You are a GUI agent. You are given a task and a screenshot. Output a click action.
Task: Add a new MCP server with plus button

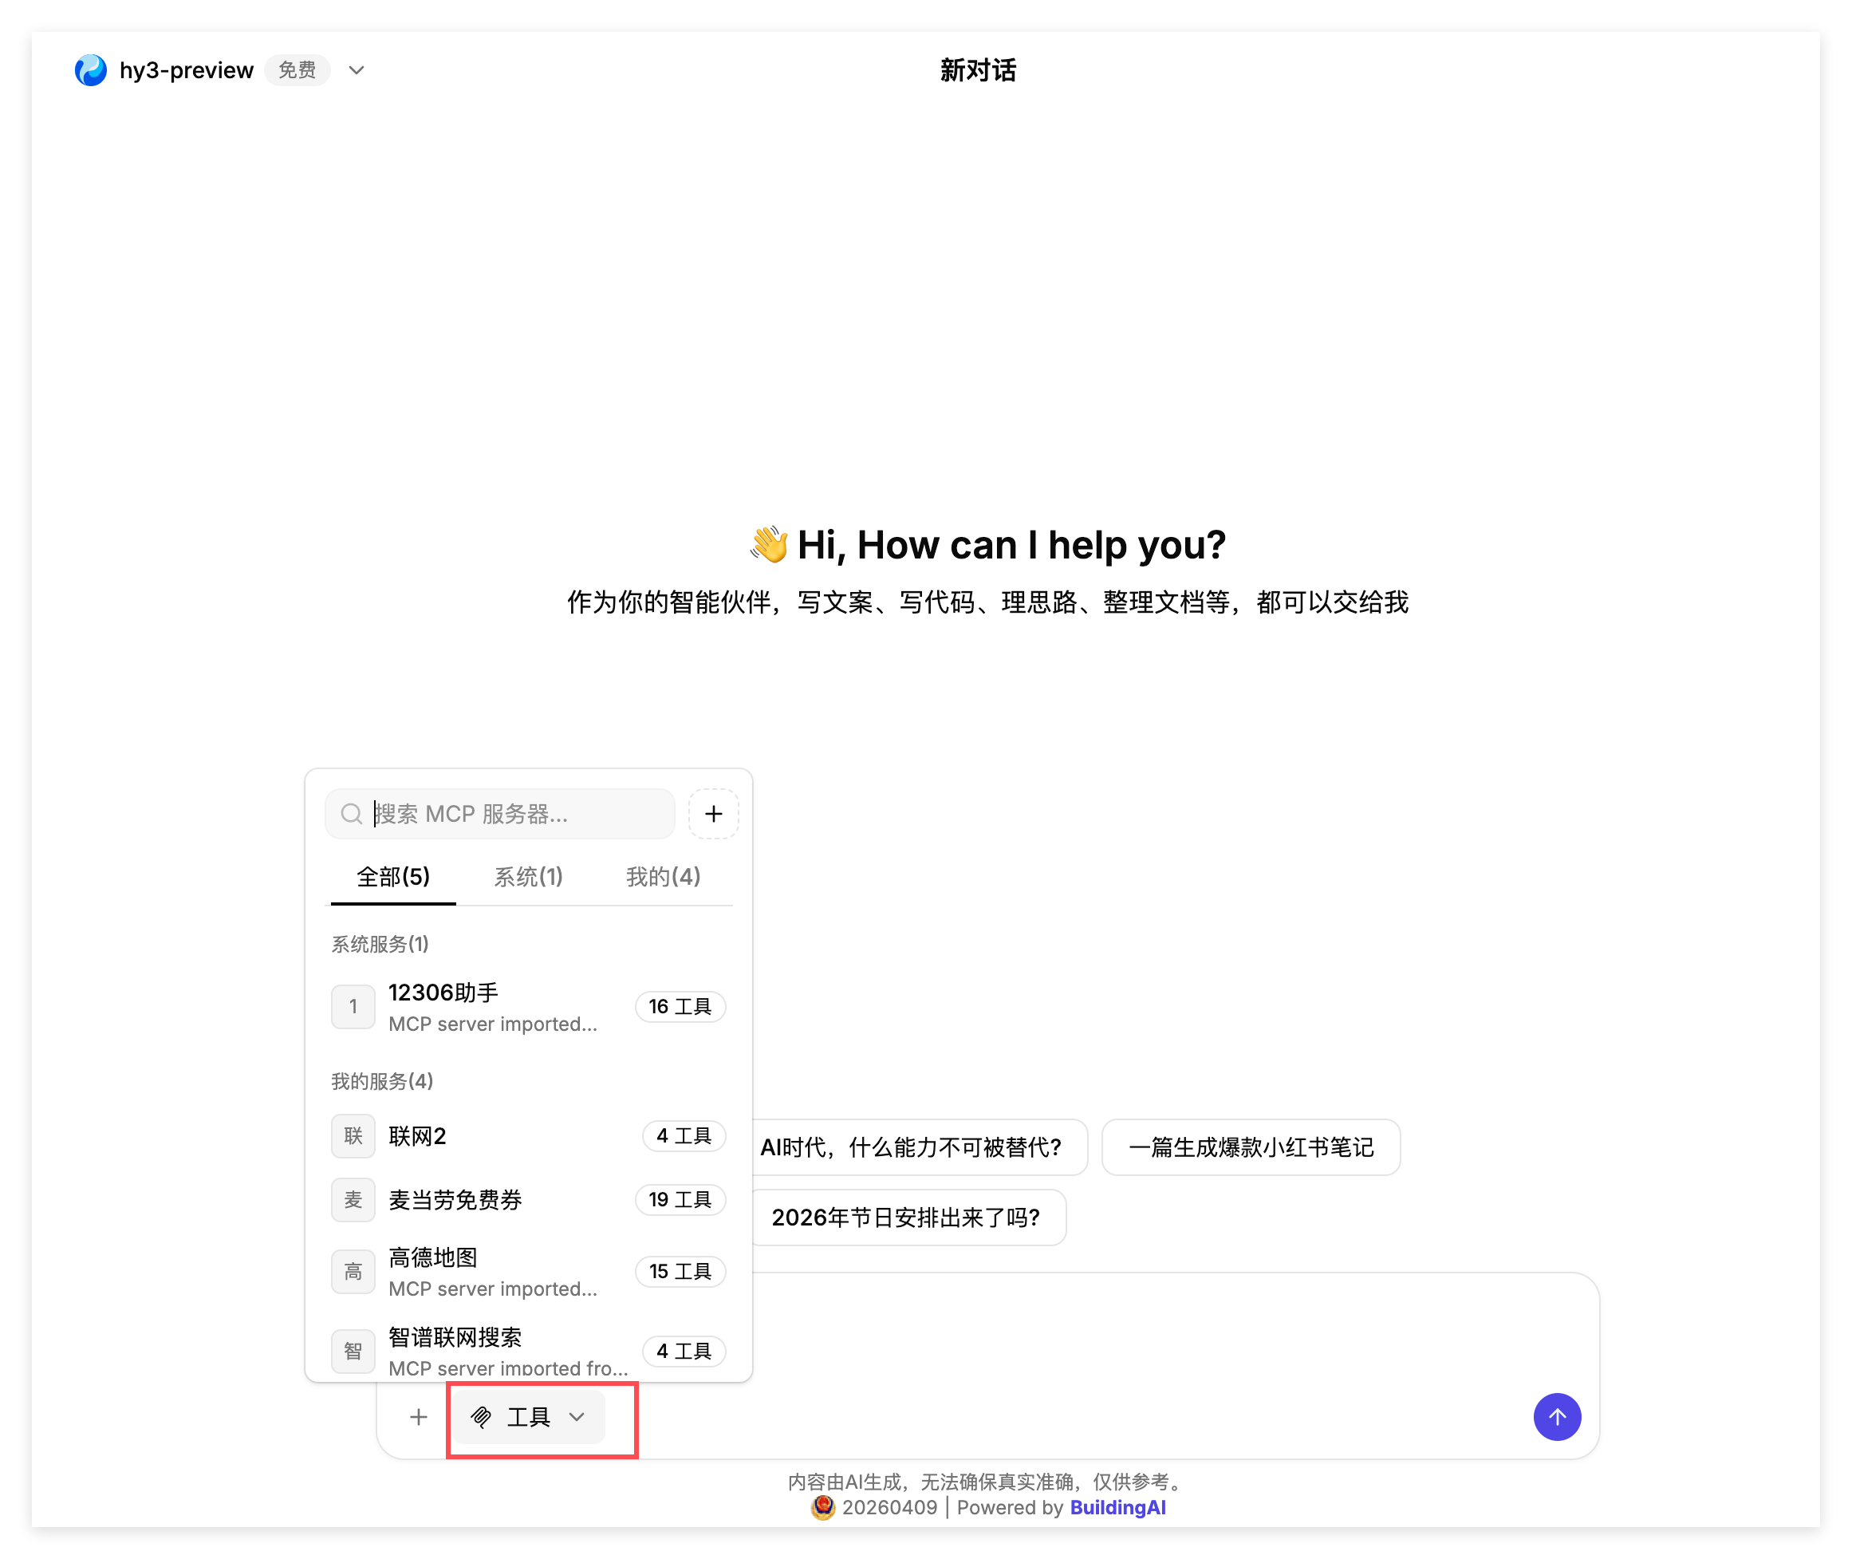tap(713, 813)
